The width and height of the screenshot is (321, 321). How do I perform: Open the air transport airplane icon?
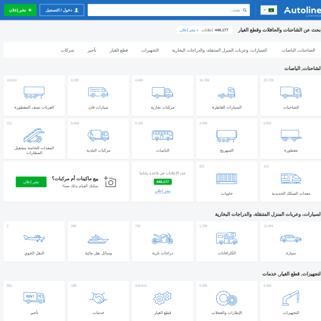(34, 238)
